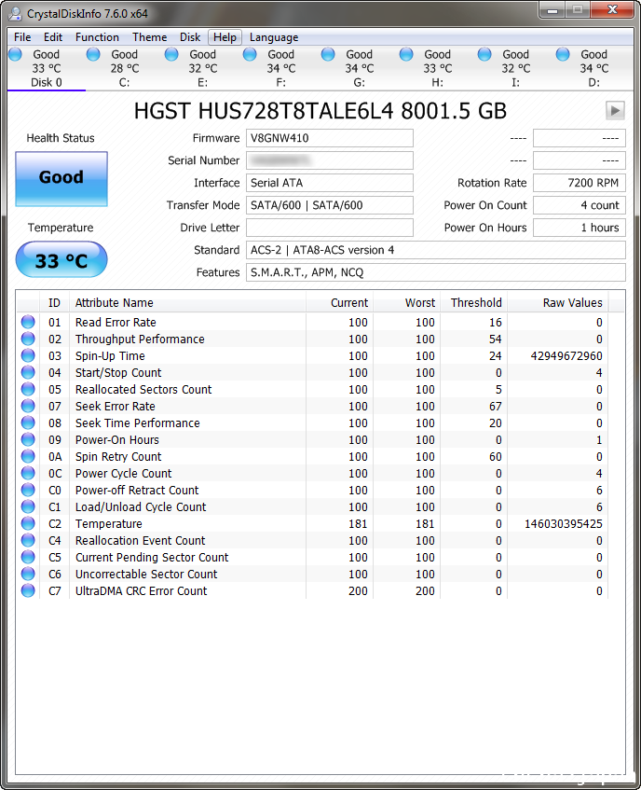Click the Interface field Serial ATA
This screenshot has width=641, height=790.
pyautogui.click(x=330, y=183)
